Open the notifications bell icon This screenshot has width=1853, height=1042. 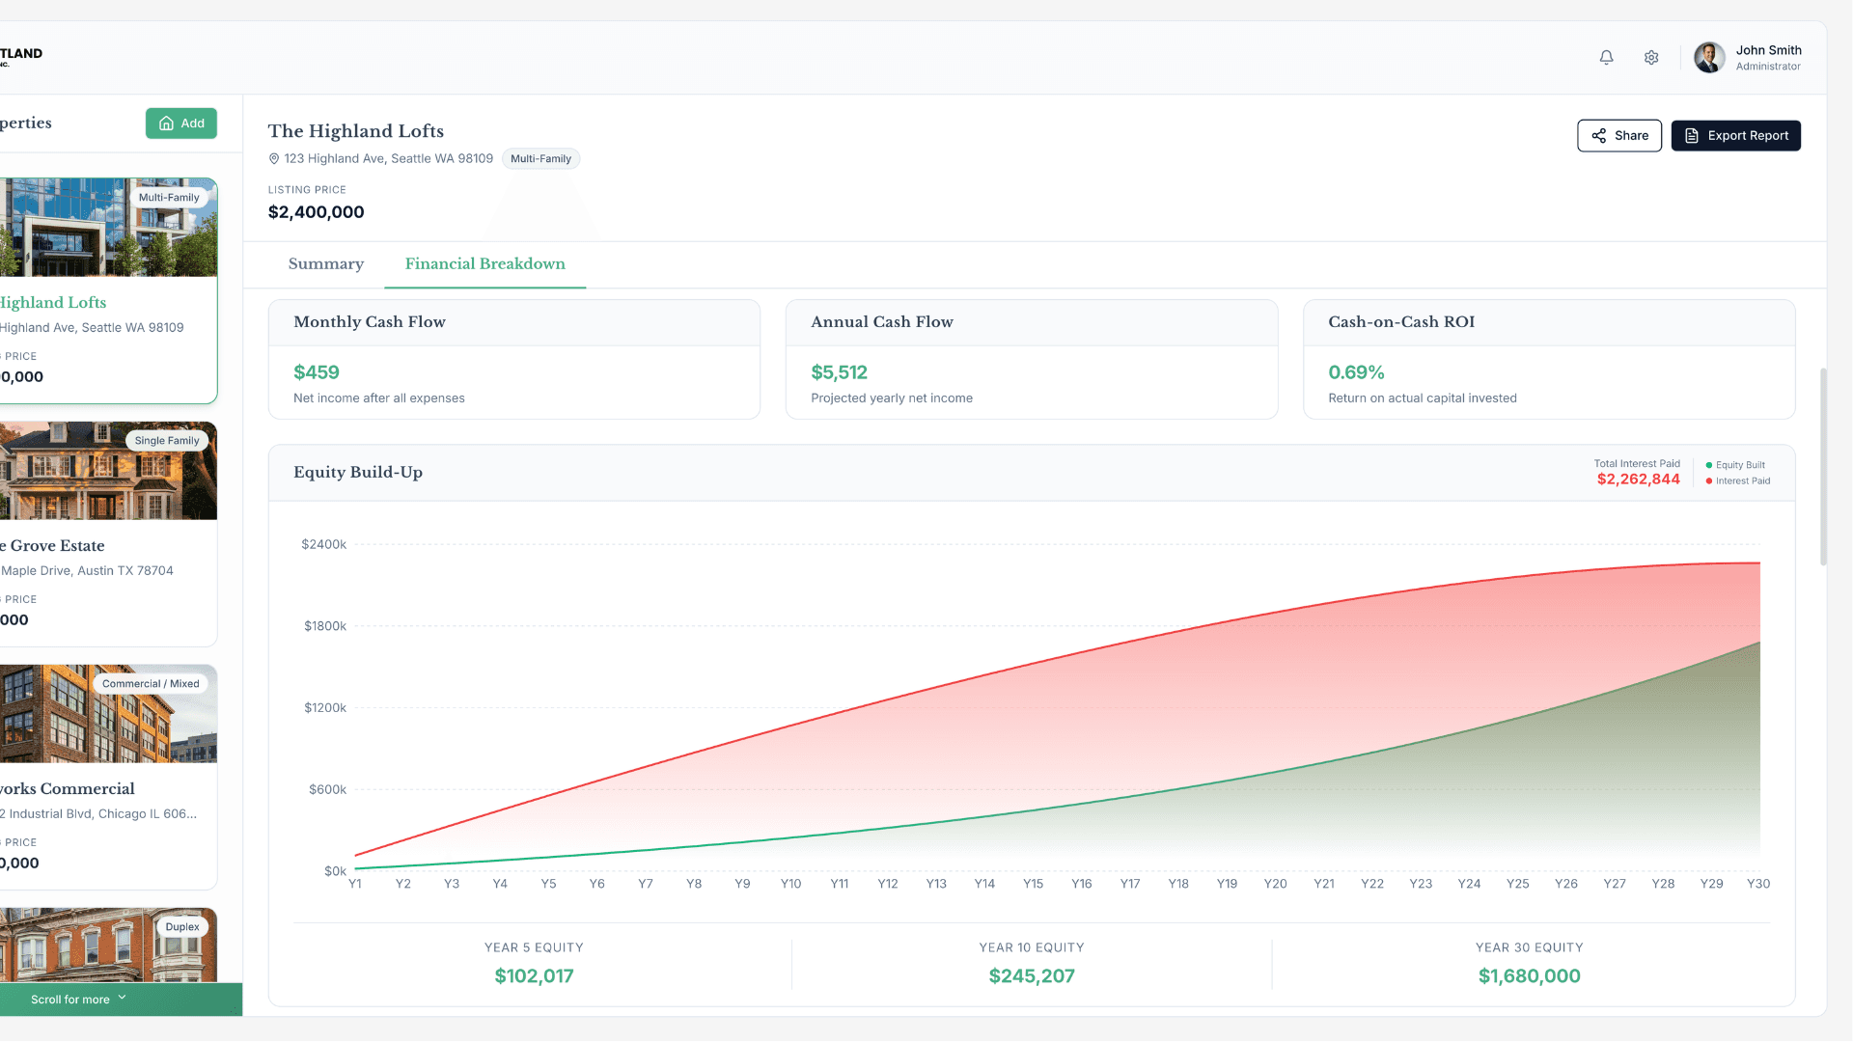click(1606, 58)
